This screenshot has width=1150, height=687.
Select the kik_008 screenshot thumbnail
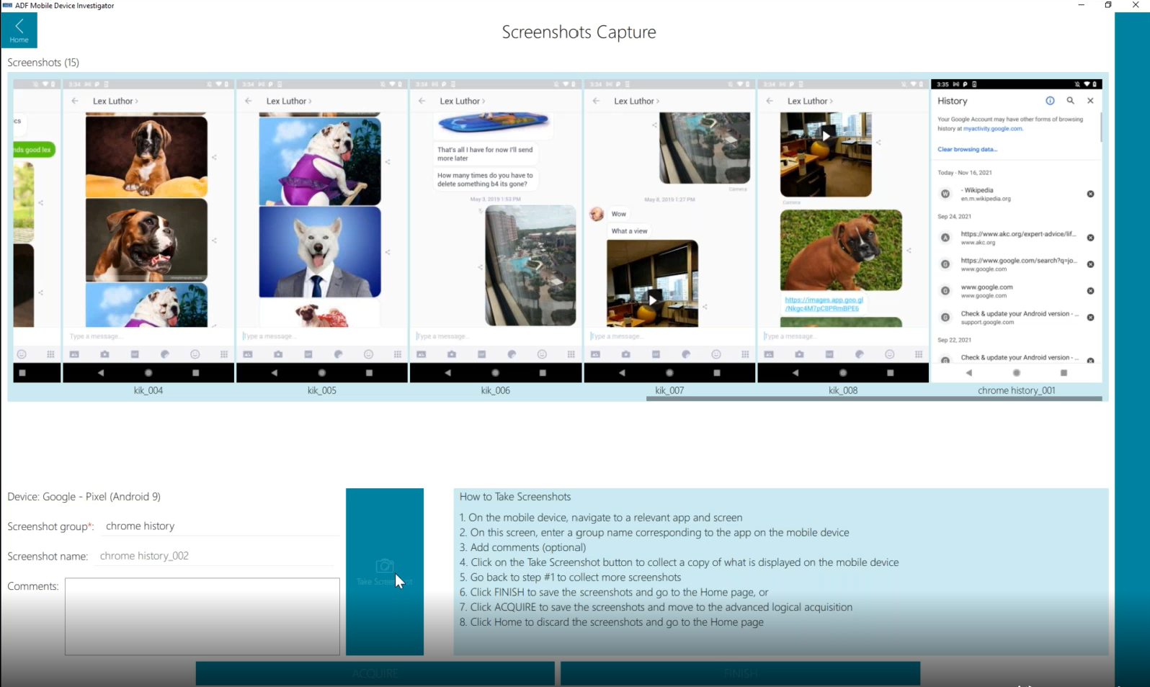pos(843,230)
